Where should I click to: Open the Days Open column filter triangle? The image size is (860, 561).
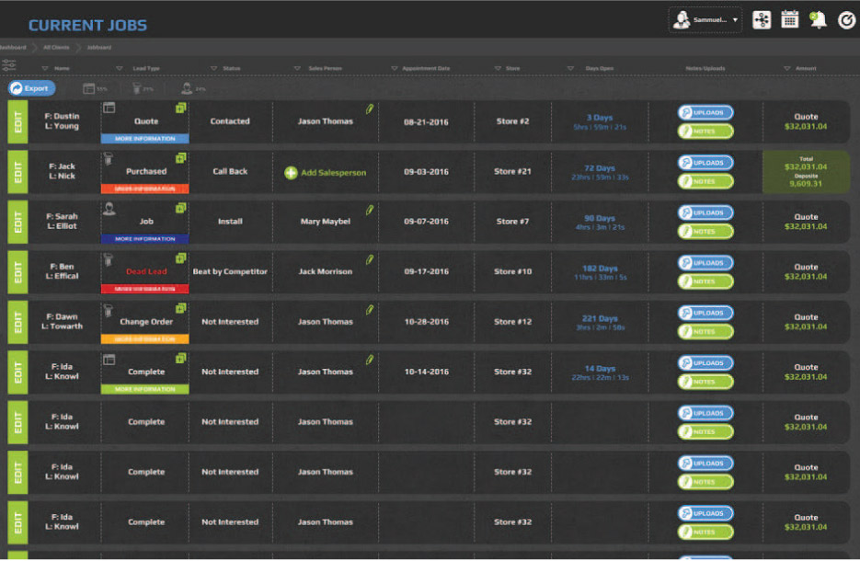(570, 69)
